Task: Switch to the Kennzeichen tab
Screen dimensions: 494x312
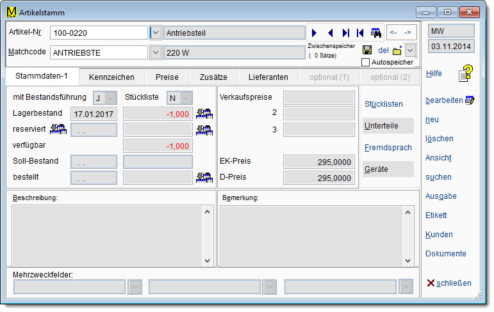Action: [111, 77]
